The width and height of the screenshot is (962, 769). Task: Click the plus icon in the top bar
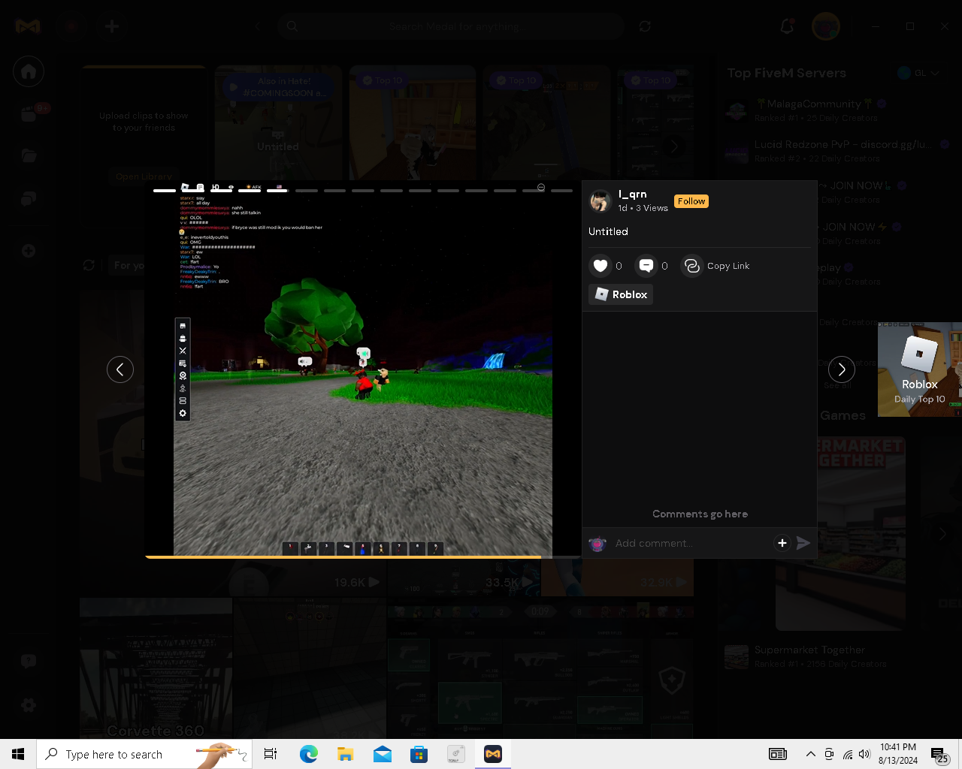112,26
